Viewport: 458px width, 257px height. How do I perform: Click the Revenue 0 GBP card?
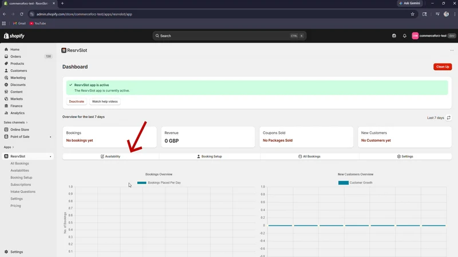(208, 136)
